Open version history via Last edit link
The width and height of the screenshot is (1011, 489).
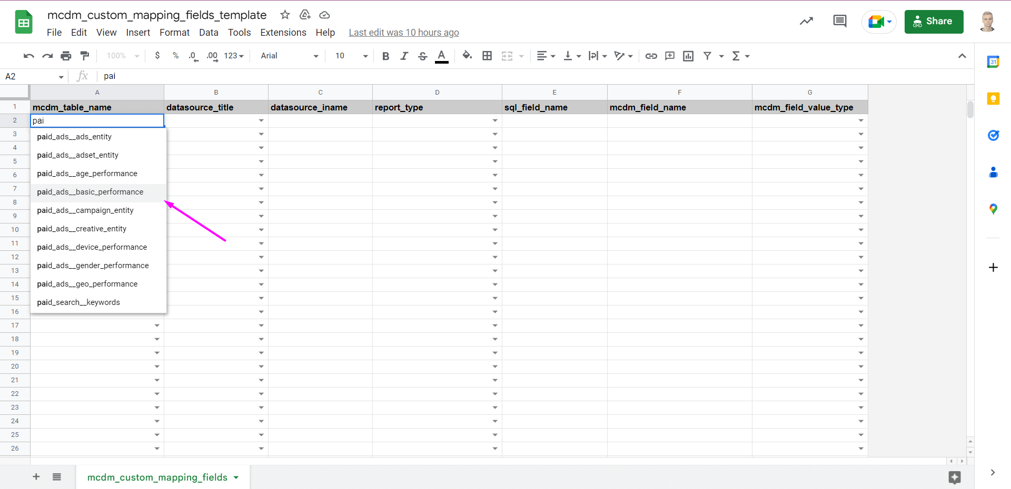(x=404, y=32)
